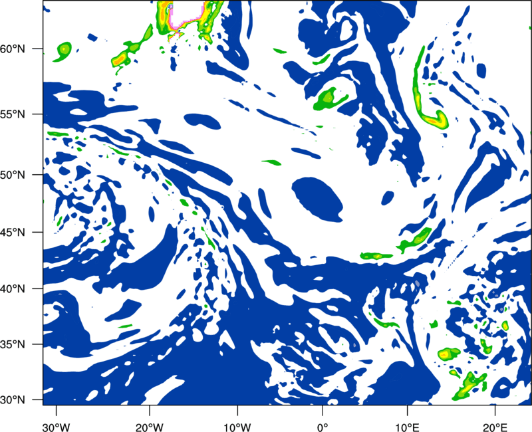
Task: Click the 35°N latitude label
Action: (x=13, y=344)
